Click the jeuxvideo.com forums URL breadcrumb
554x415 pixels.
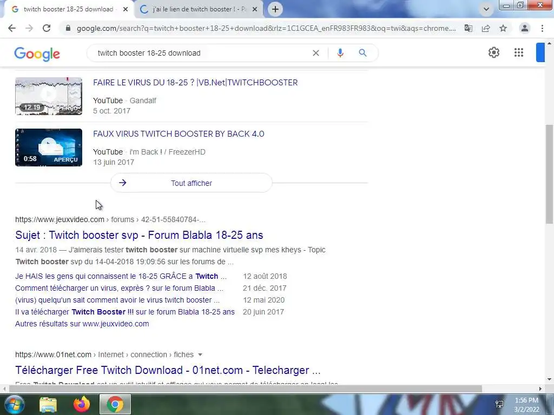110,219
